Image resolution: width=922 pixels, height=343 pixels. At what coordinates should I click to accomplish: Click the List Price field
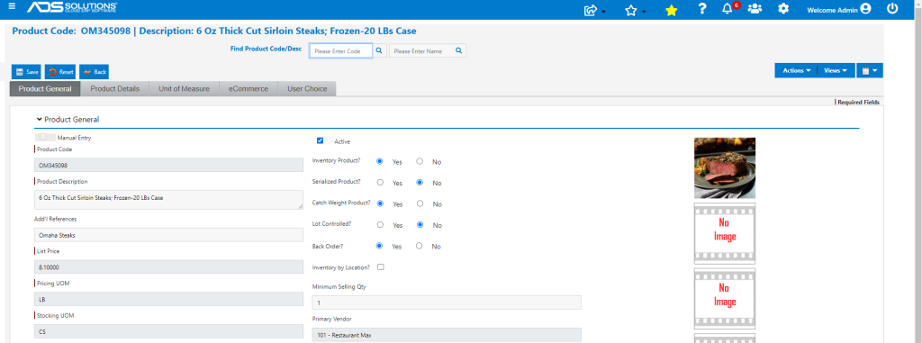[x=168, y=267]
